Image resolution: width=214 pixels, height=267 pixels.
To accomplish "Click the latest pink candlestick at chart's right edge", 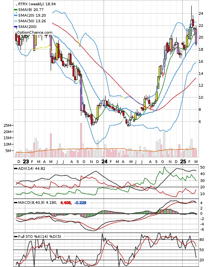I will [x=196, y=36].
